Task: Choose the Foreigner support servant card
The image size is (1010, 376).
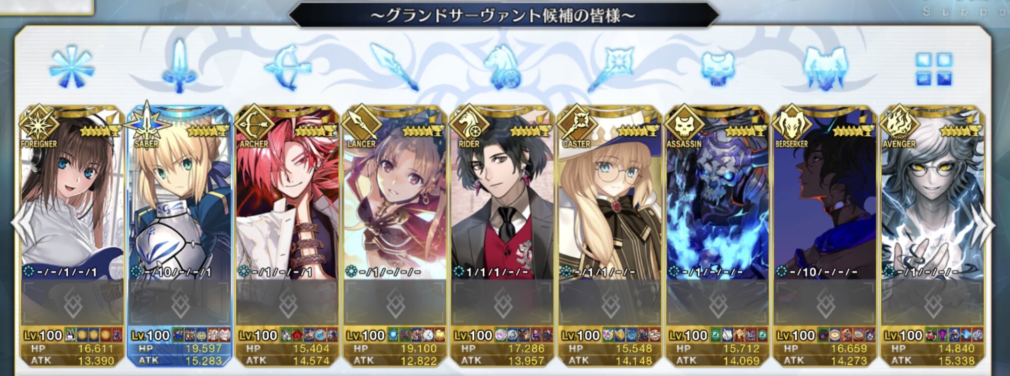Action: [x=72, y=236]
